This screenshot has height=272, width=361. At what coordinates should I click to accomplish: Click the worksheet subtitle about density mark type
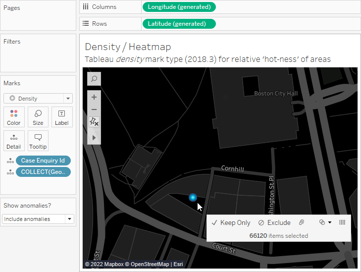[207, 59]
